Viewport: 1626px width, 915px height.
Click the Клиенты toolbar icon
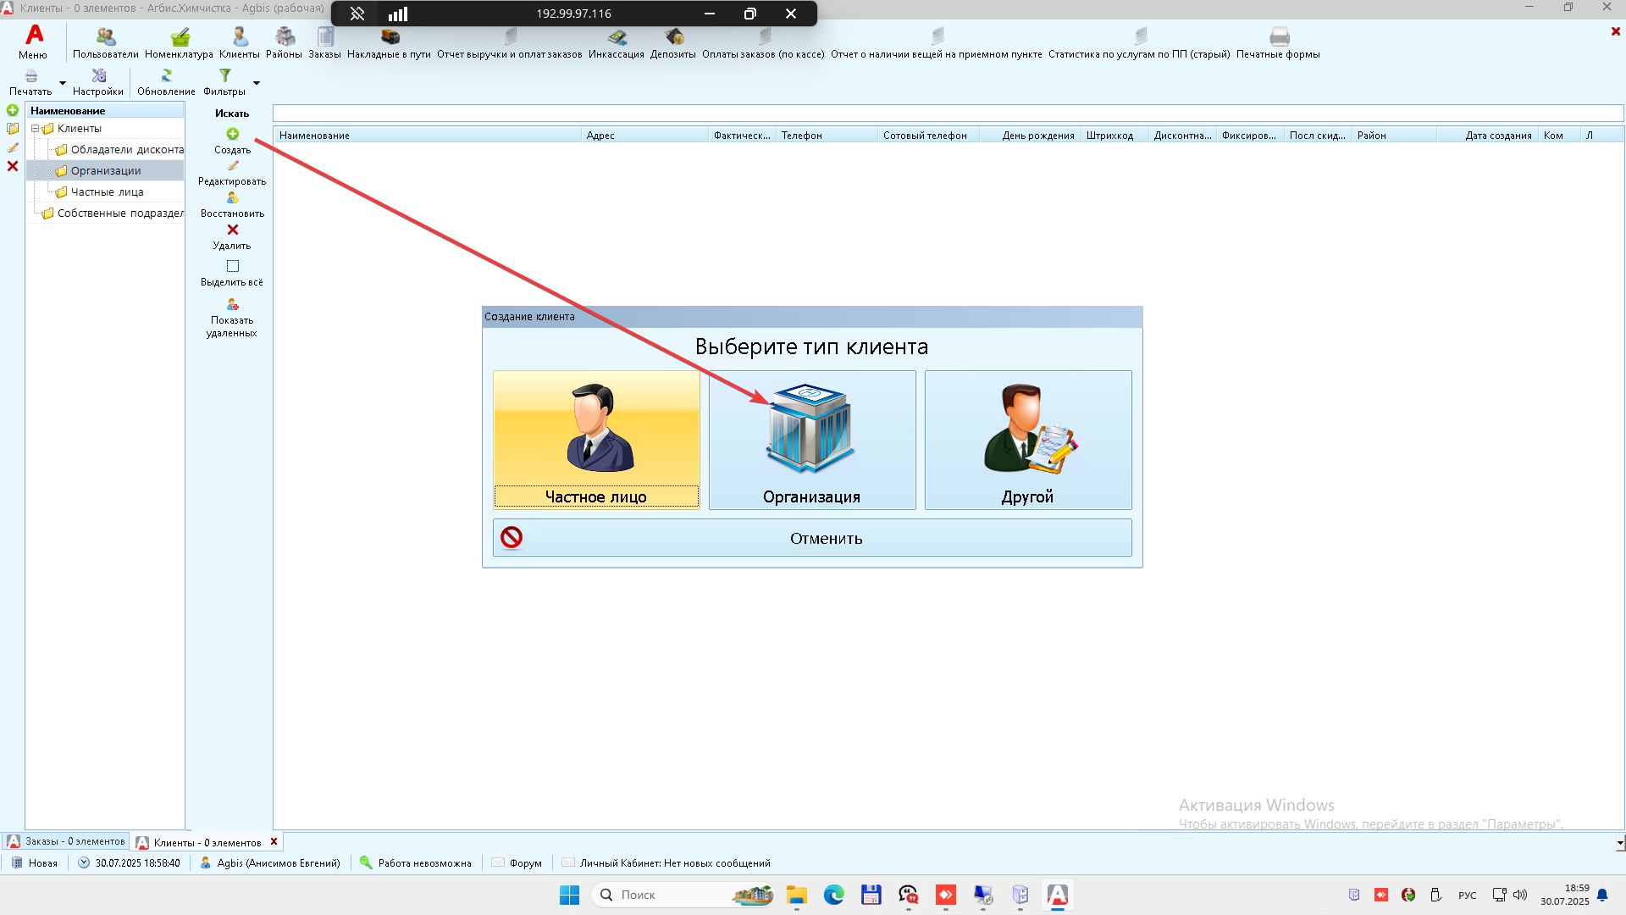click(240, 42)
